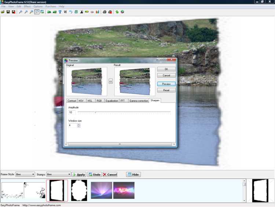Increase Window size with spinner arrows
Viewport: 275px width, 207px height.
pos(79,124)
